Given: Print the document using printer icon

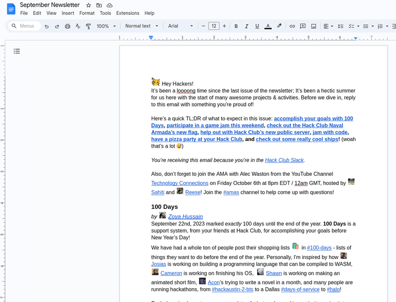Looking at the screenshot, I should [67, 26].
